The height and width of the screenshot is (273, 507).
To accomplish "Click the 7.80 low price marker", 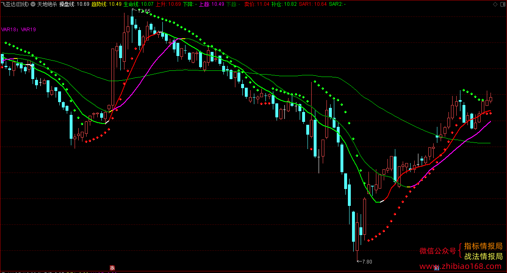I will tap(367, 261).
